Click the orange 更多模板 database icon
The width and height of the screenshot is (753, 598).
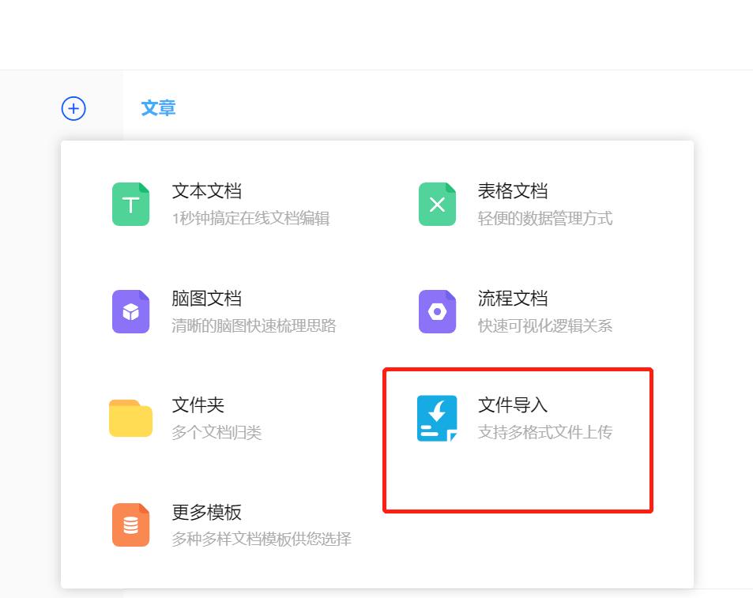pos(130,525)
